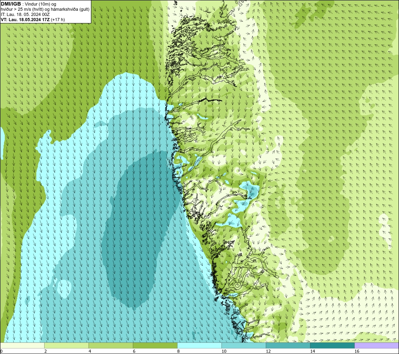Click the 0–2 m/s palest color swatch
The width and height of the screenshot is (399, 354).
point(22,345)
